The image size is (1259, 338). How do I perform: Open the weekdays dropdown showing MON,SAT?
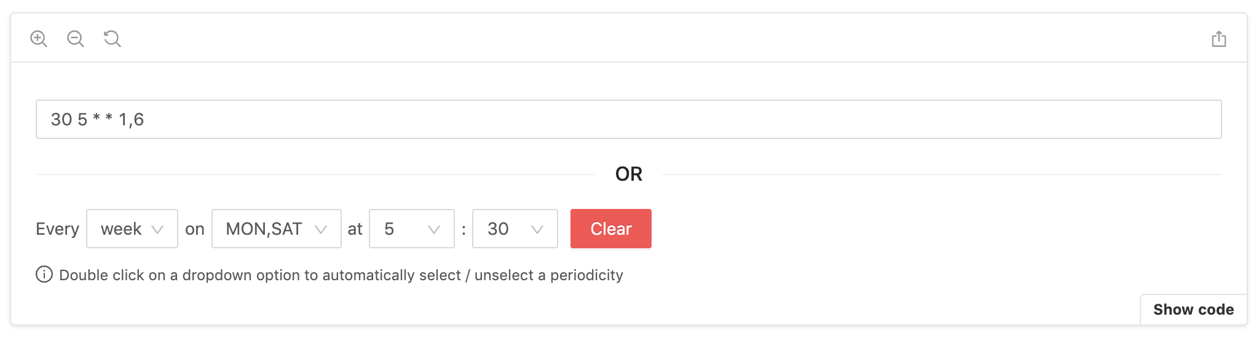[x=277, y=229]
